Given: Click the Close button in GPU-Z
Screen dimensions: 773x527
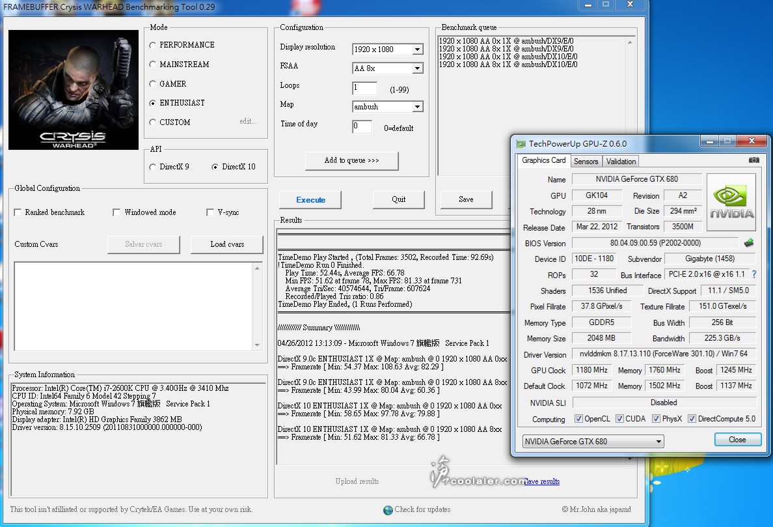Looking at the screenshot, I should (737, 440).
